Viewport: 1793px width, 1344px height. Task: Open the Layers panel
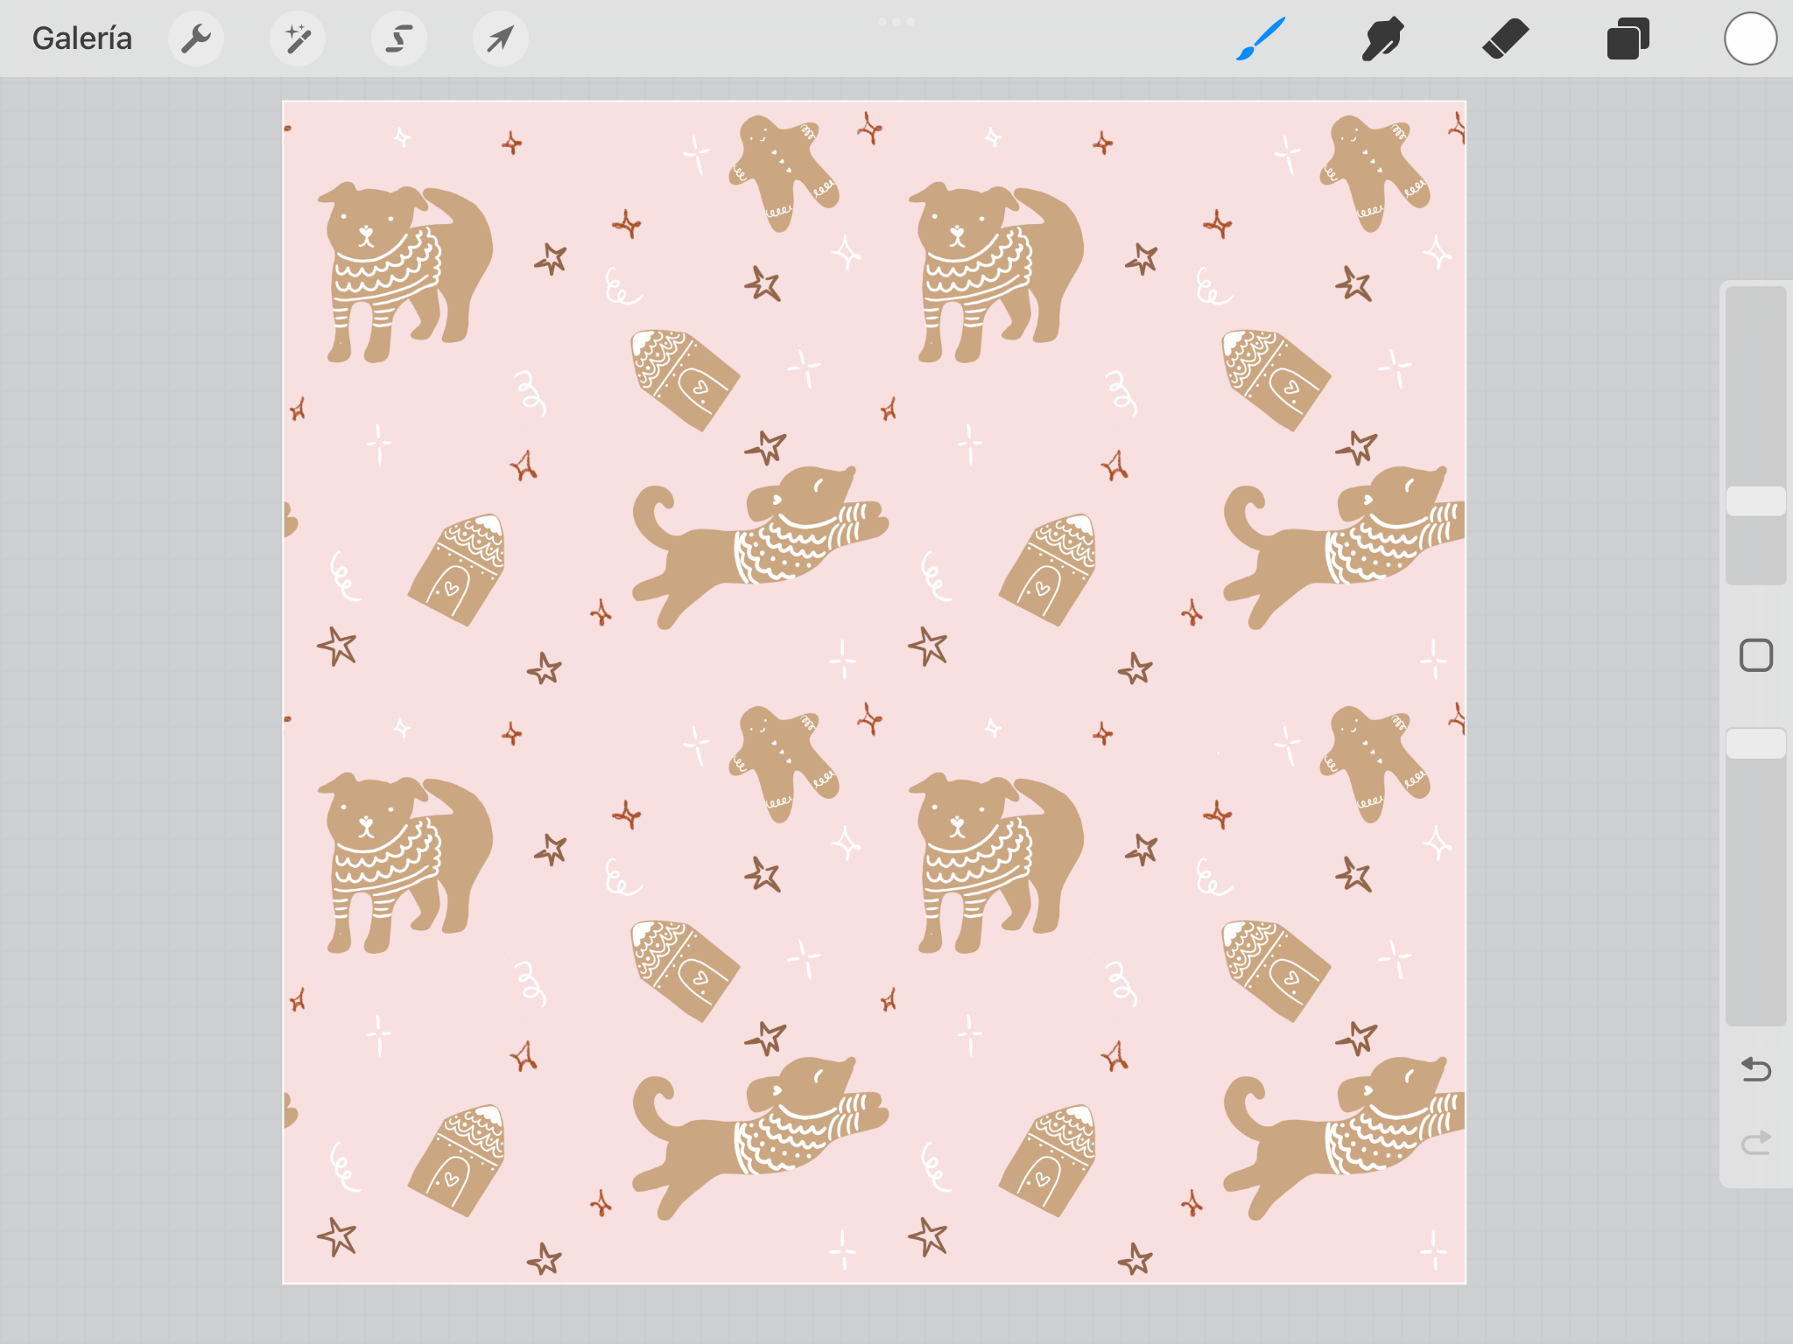1628,38
